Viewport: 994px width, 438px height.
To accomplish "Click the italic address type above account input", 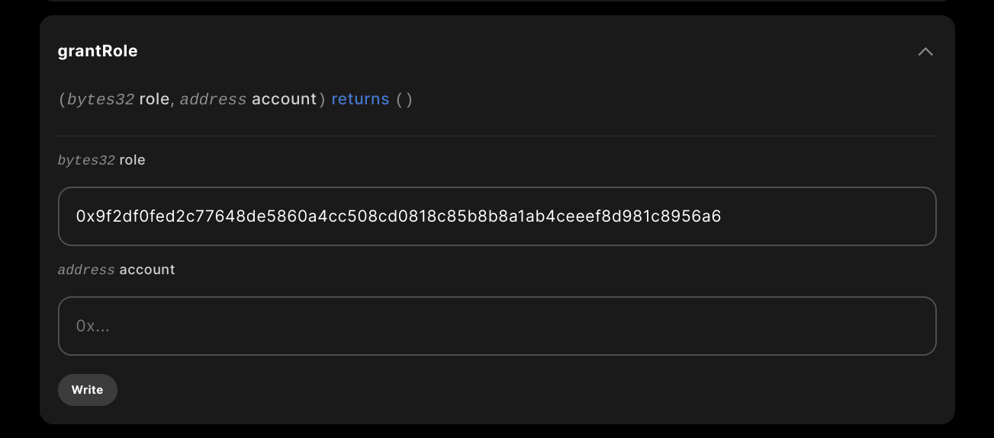I will pos(86,270).
